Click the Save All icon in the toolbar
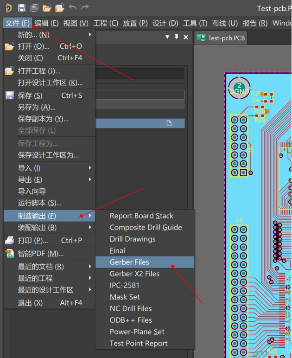Image resolution: width=292 pixels, height=358 pixels. (34, 8)
